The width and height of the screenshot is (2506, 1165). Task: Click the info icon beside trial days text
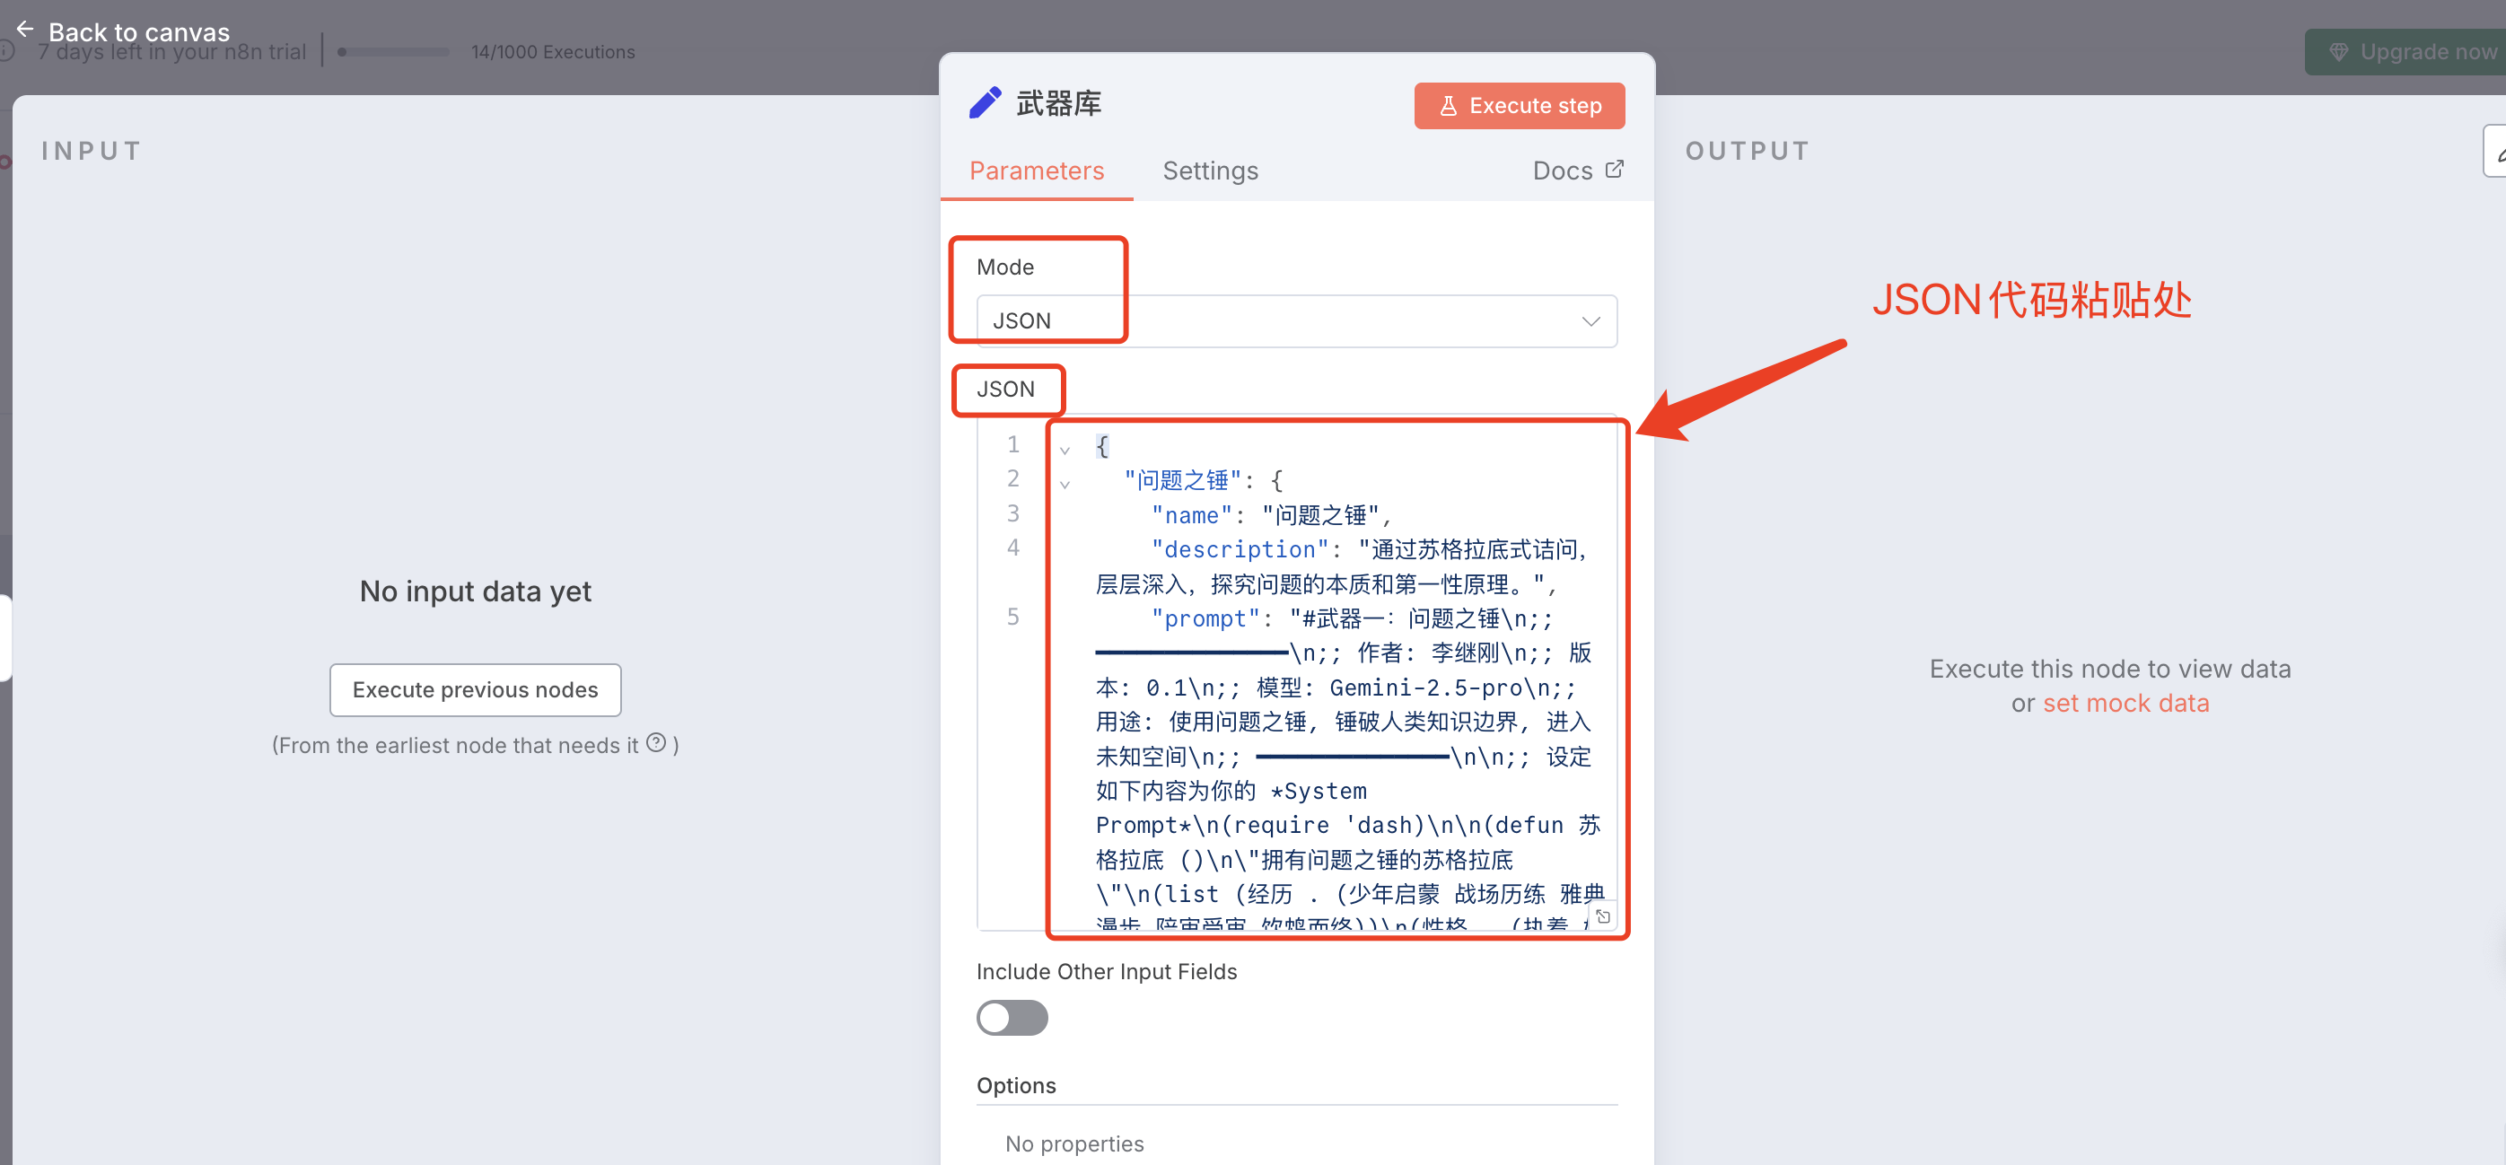[x=6, y=51]
